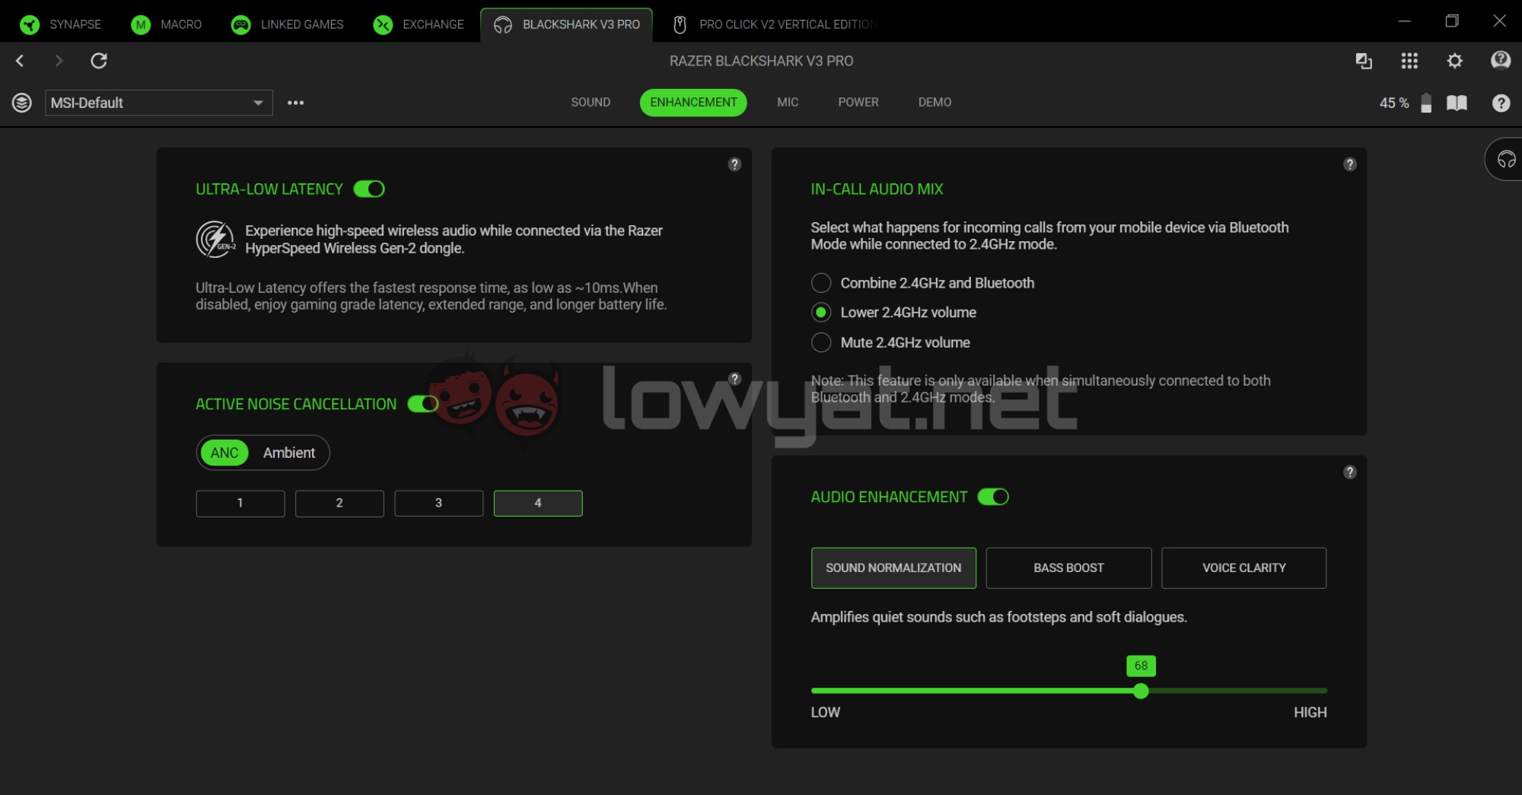Open the Power settings tab

pyautogui.click(x=858, y=103)
